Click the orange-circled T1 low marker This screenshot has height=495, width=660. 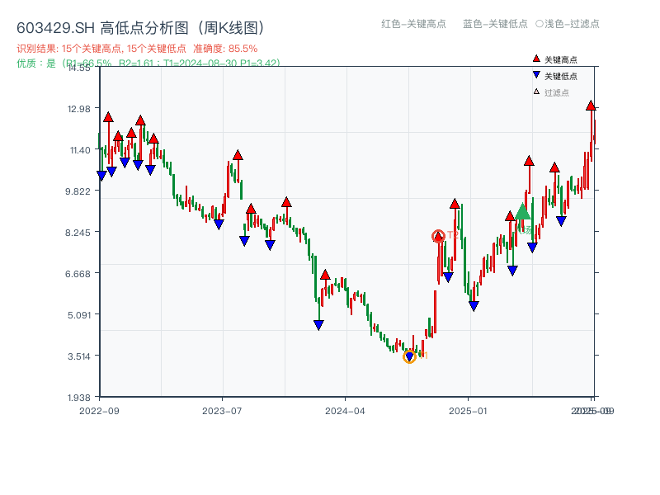click(x=409, y=357)
